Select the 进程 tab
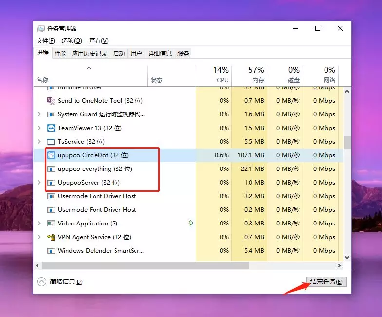 pos(43,53)
